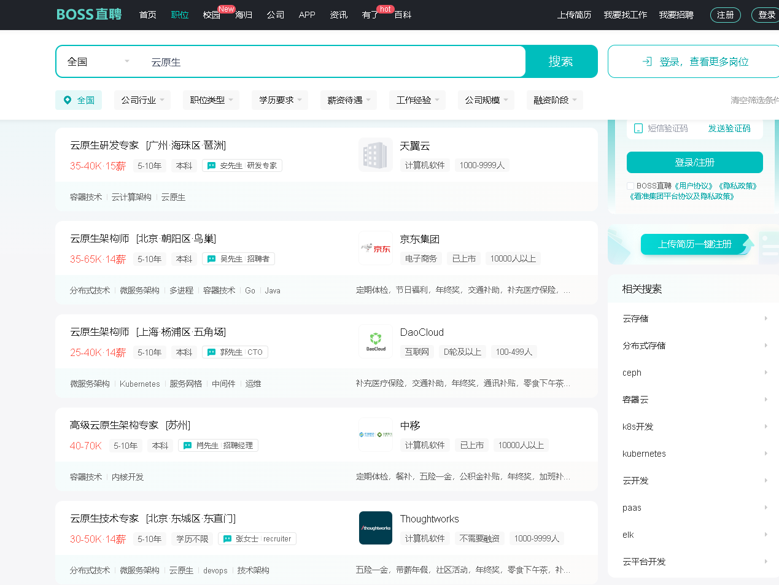Click the 搜索 button

(x=561, y=61)
